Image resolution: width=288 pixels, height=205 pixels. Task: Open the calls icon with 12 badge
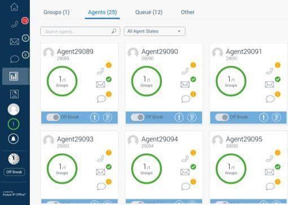point(15,24)
